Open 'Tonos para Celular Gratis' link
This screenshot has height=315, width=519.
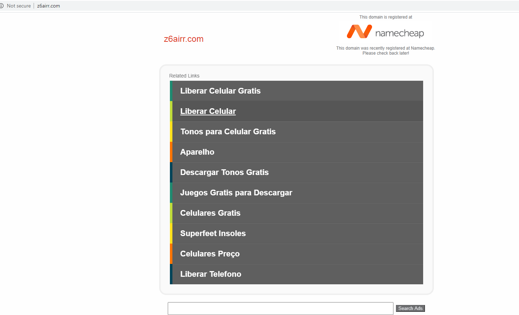(228, 132)
